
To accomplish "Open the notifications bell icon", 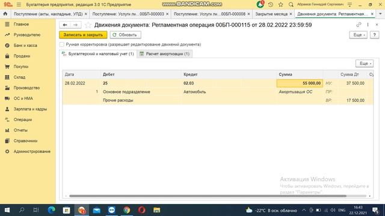I will point(260,4).
